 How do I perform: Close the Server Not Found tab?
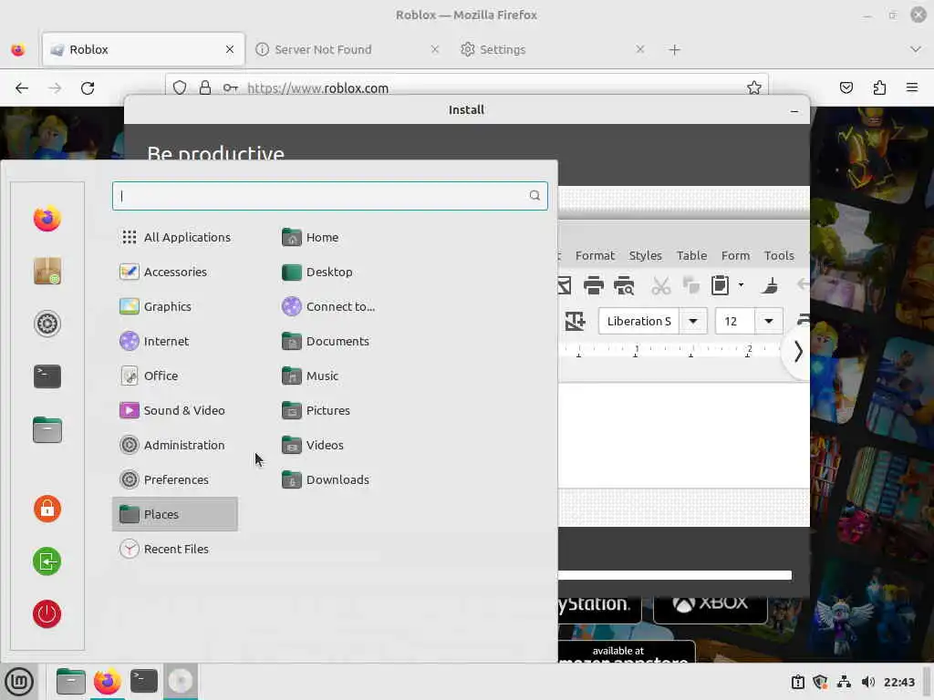click(x=435, y=49)
